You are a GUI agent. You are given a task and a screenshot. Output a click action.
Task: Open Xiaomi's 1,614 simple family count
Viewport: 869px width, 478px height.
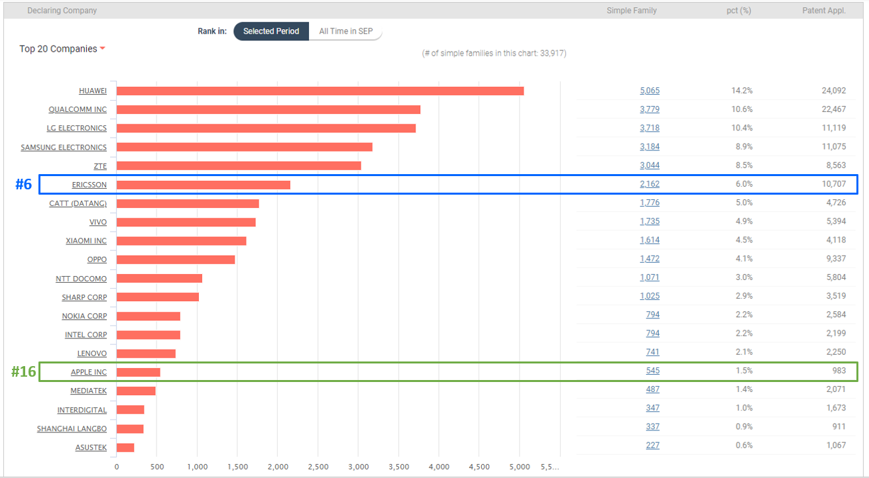[x=650, y=240]
